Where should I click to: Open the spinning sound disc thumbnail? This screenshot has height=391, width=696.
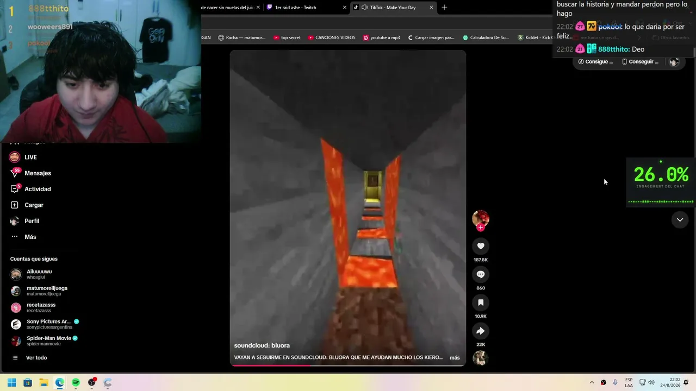(x=480, y=358)
